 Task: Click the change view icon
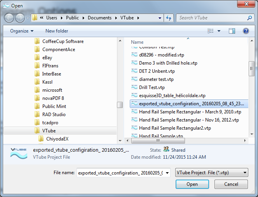coord(210,31)
